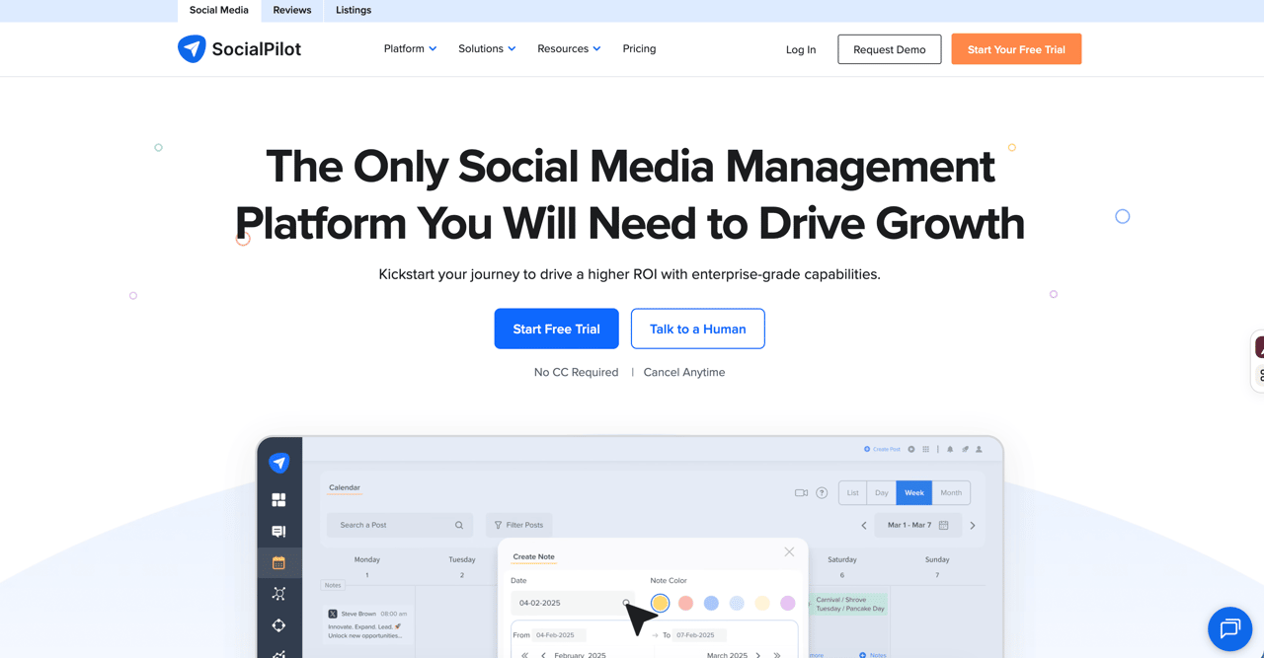The width and height of the screenshot is (1264, 658).
Task: Select the Month calendar view
Action: click(x=951, y=492)
